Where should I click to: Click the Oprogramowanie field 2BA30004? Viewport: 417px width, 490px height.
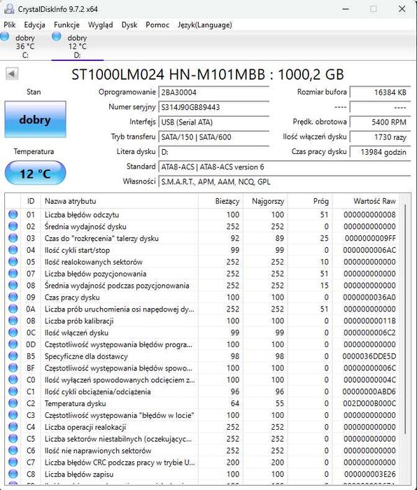[x=213, y=92]
